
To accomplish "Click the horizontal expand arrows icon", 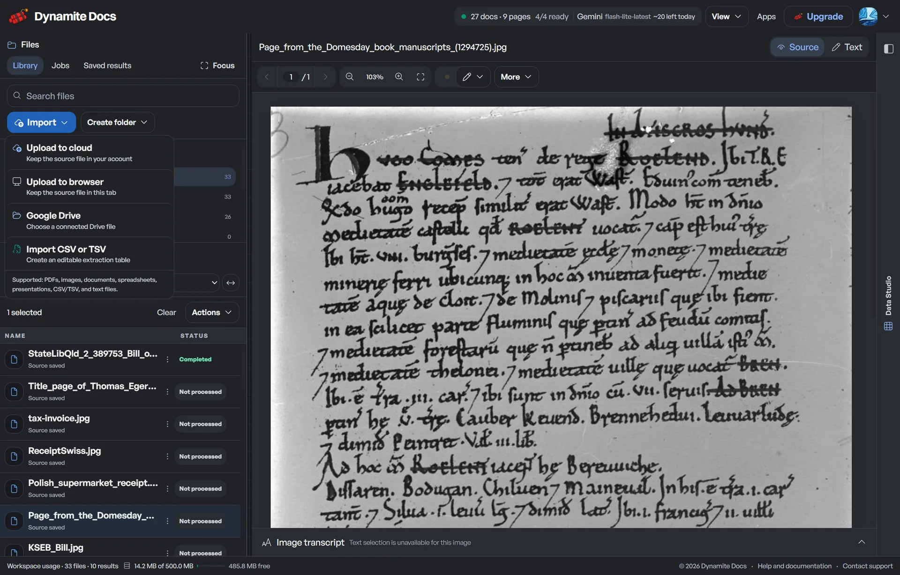I will (231, 283).
